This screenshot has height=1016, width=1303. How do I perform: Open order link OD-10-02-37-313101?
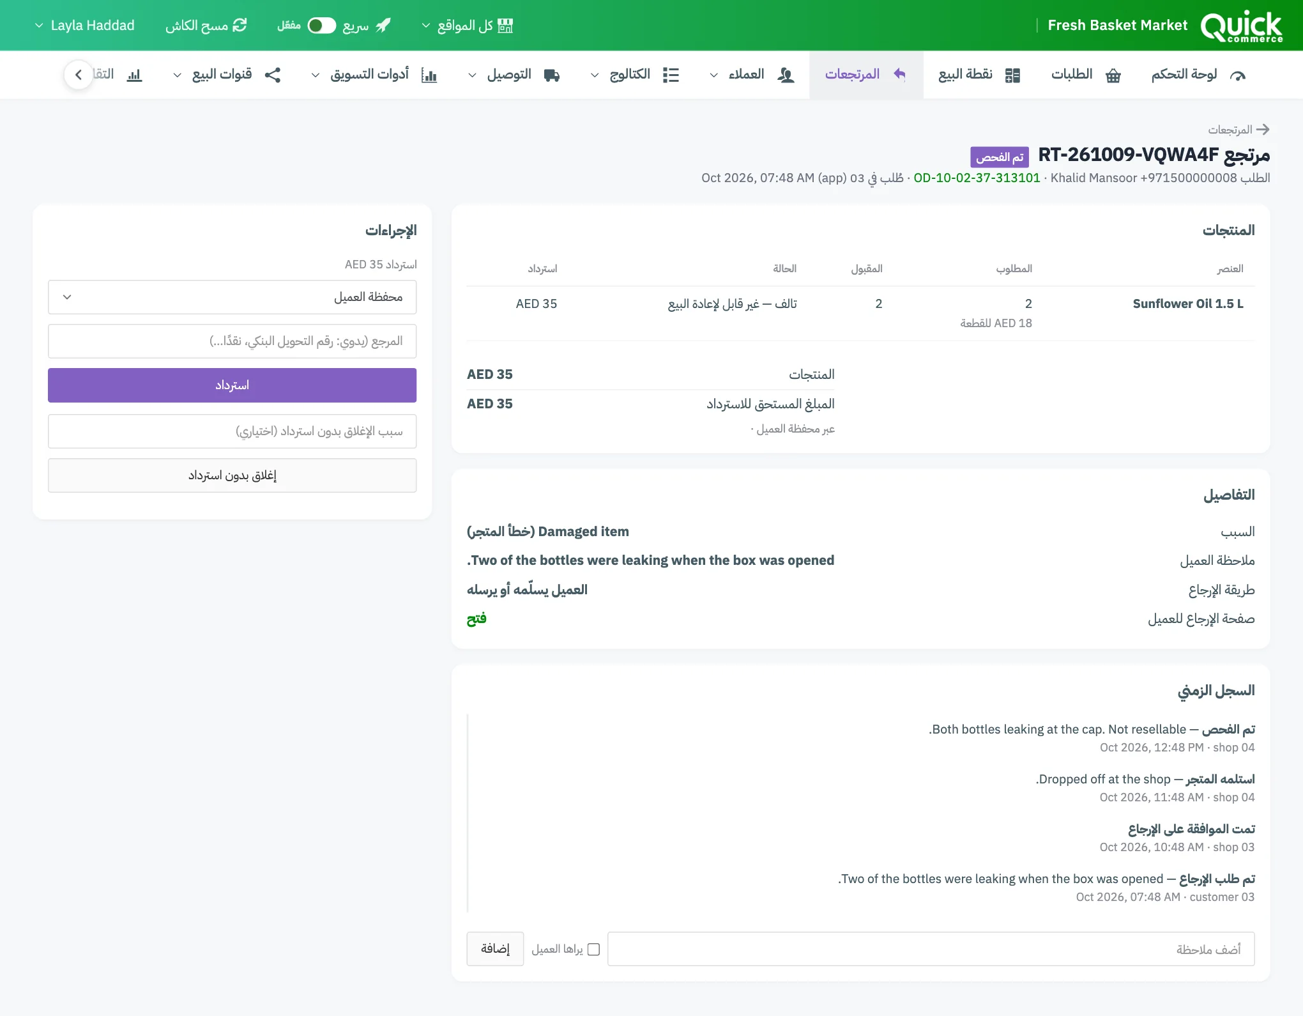[977, 178]
